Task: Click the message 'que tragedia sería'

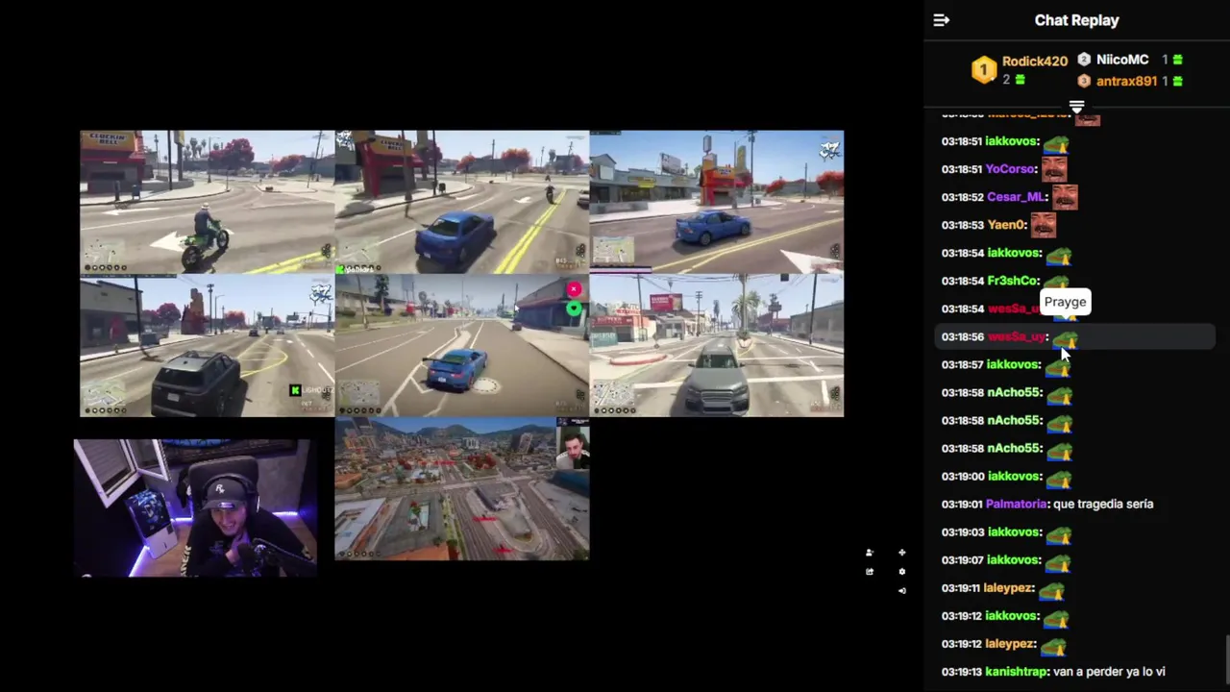Action: (x=1103, y=504)
